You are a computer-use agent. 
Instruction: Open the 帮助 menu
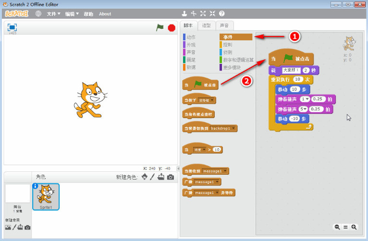coord(88,14)
